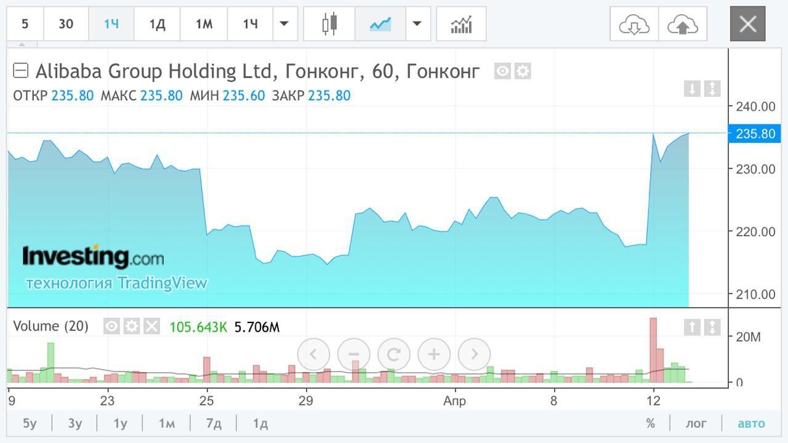Open the interval dropdown arrow

pyautogui.click(x=284, y=24)
